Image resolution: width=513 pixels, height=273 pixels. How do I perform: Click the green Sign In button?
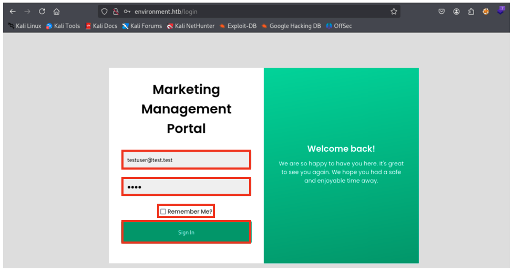186,232
